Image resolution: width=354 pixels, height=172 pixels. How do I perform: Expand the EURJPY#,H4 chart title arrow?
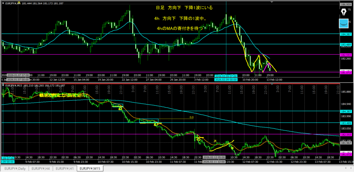2,3
